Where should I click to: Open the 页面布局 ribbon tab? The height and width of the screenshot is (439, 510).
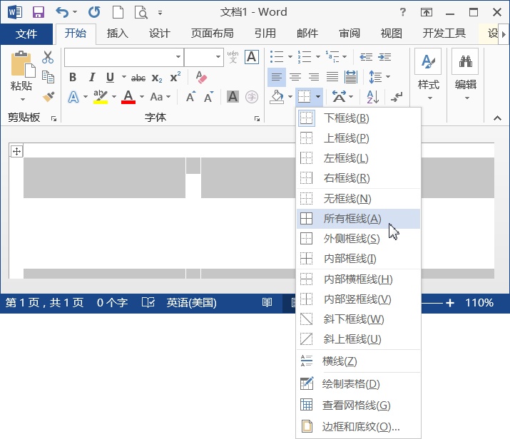coord(212,33)
